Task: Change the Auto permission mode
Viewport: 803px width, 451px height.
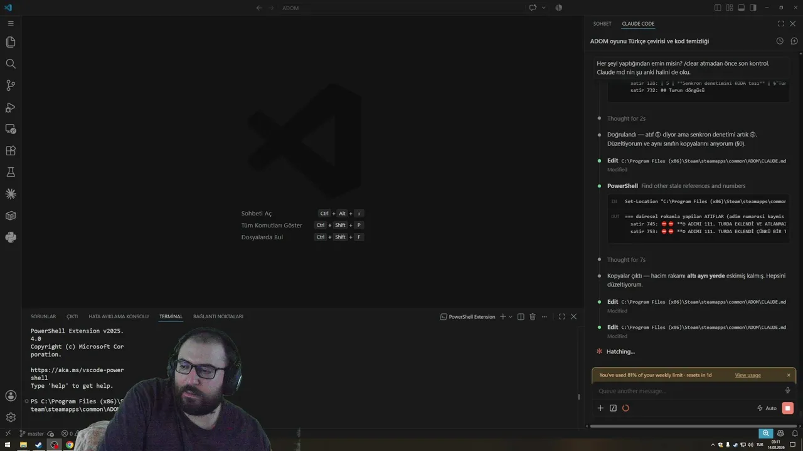Action: click(x=767, y=408)
